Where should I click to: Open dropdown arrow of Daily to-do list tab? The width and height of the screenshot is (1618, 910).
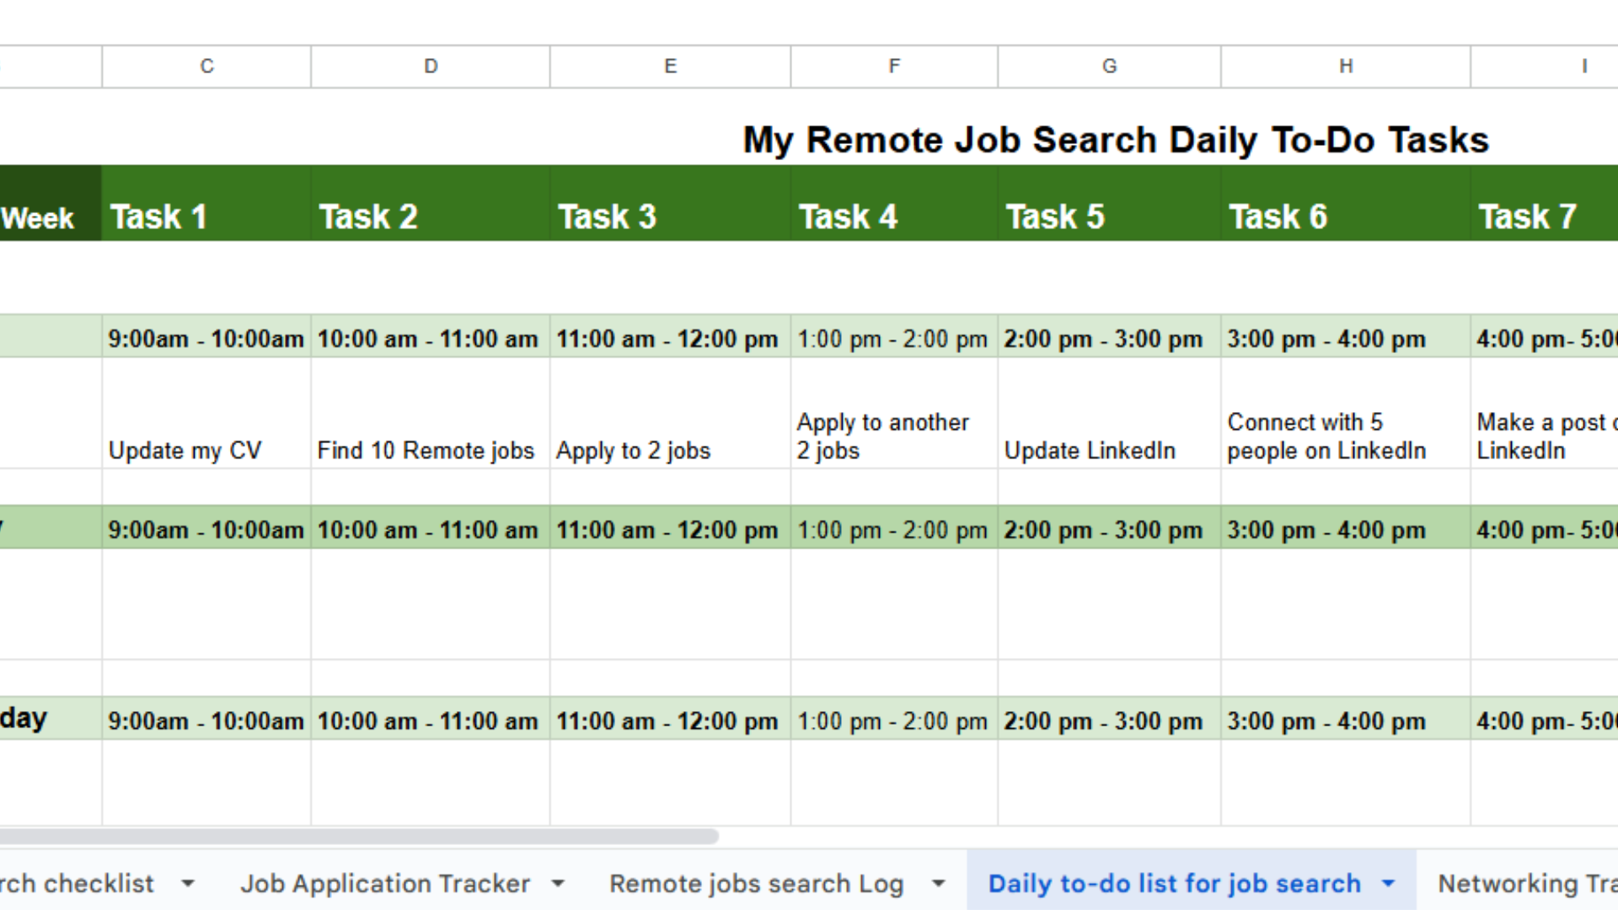coord(1388,884)
